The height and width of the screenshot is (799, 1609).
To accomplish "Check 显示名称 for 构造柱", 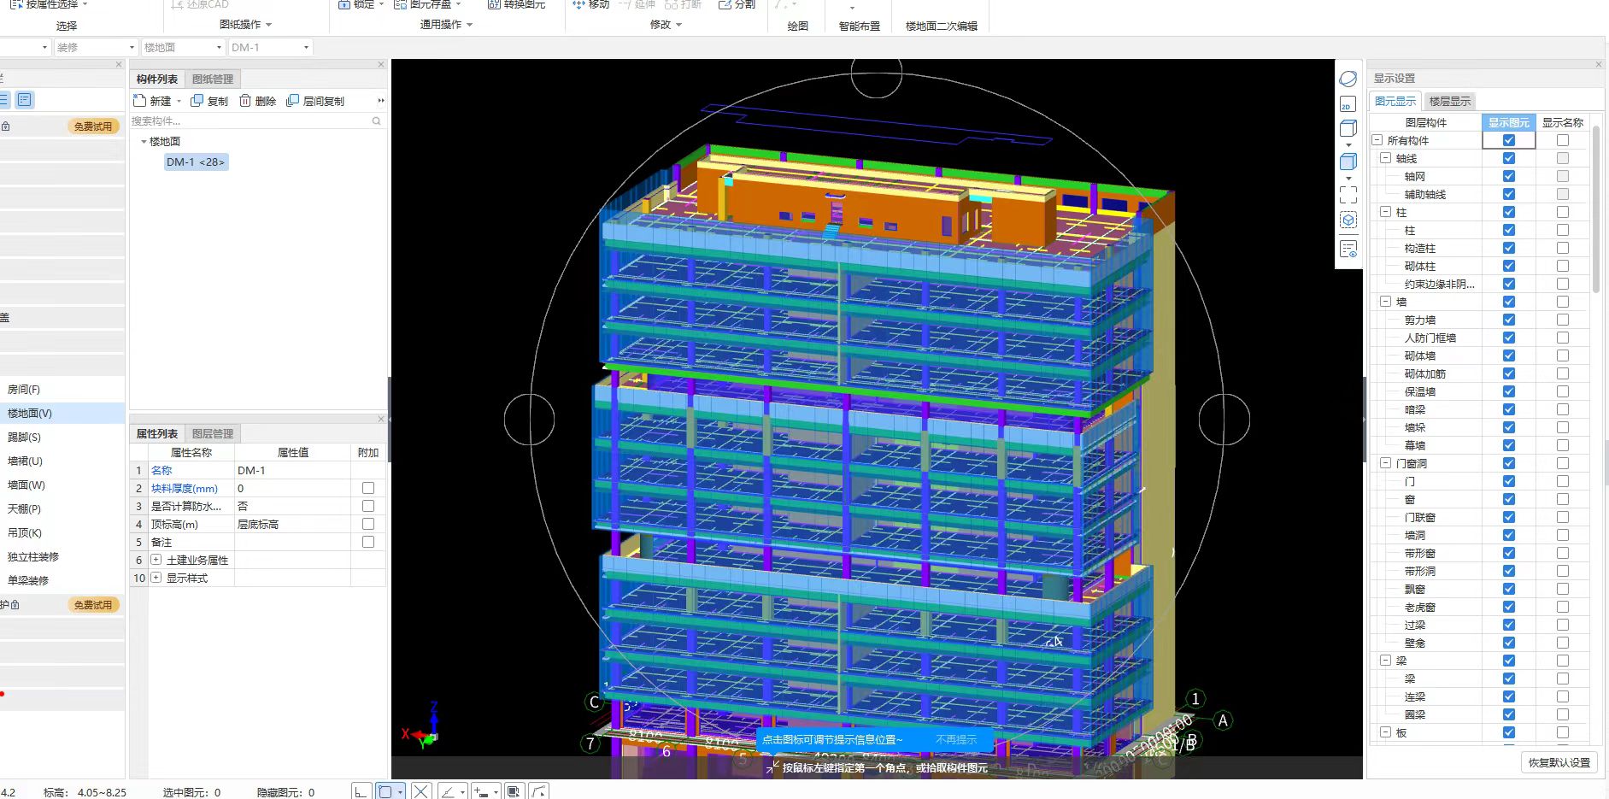I will [1563, 248].
